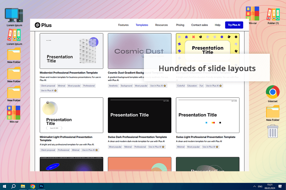286x190 pixels.
Task: Click Use in Plus AI beside Fun tag
Action: pos(214,85)
